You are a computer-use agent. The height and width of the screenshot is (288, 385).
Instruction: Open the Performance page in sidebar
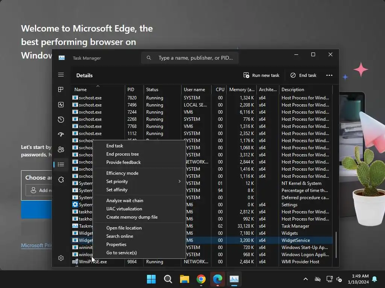[x=61, y=105]
